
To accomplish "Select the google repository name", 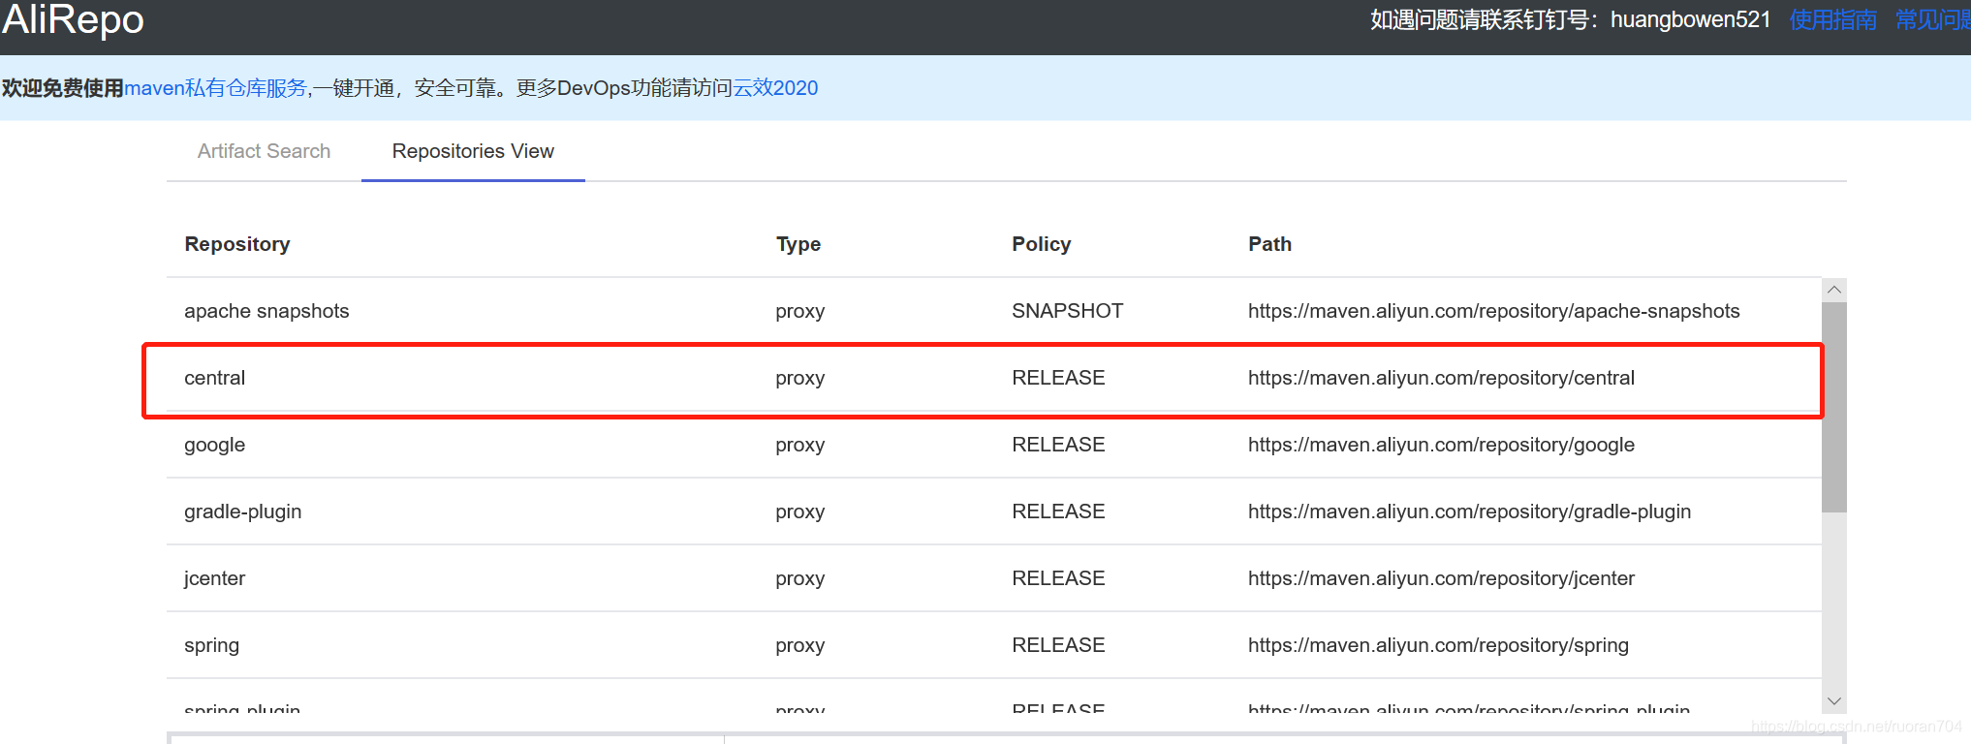I will point(214,445).
